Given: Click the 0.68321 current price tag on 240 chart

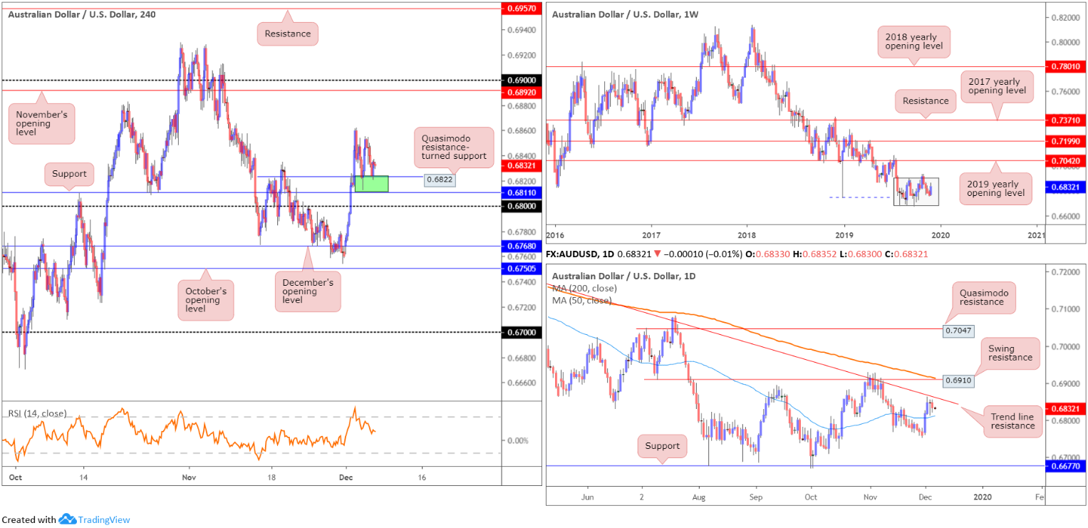Looking at the screenshot, I should click(521, 165).
